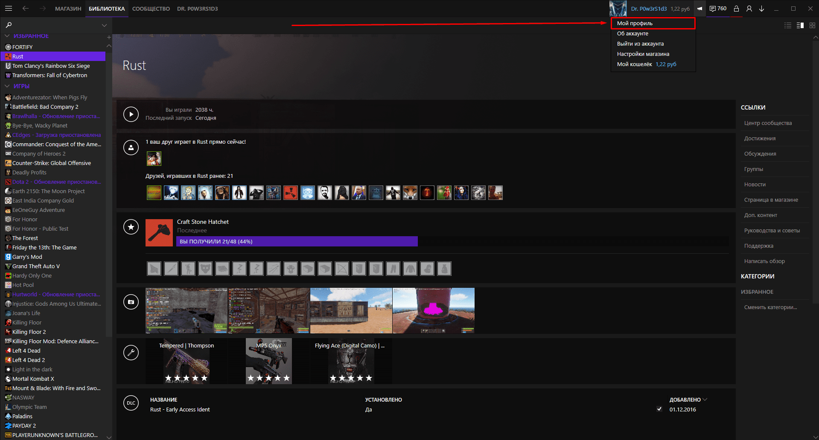Click the Rust game icon in favorites list

[8, 56]
